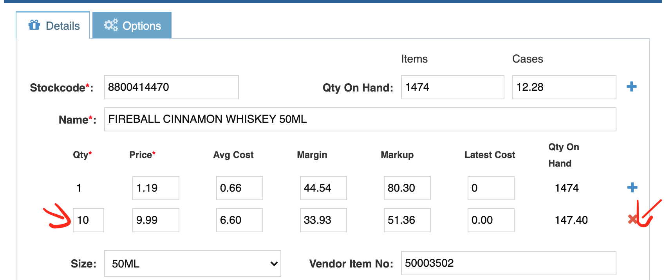The height and width of the screenshot is (280, 665).
Task: Click the gears icon on Options tab
Action: click(x=111, y=25)
